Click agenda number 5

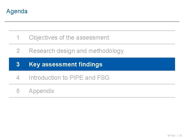click(18, 91)
